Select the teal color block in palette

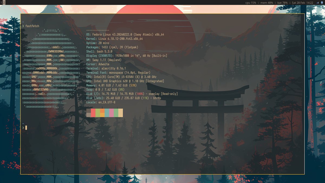pos(107,113)
